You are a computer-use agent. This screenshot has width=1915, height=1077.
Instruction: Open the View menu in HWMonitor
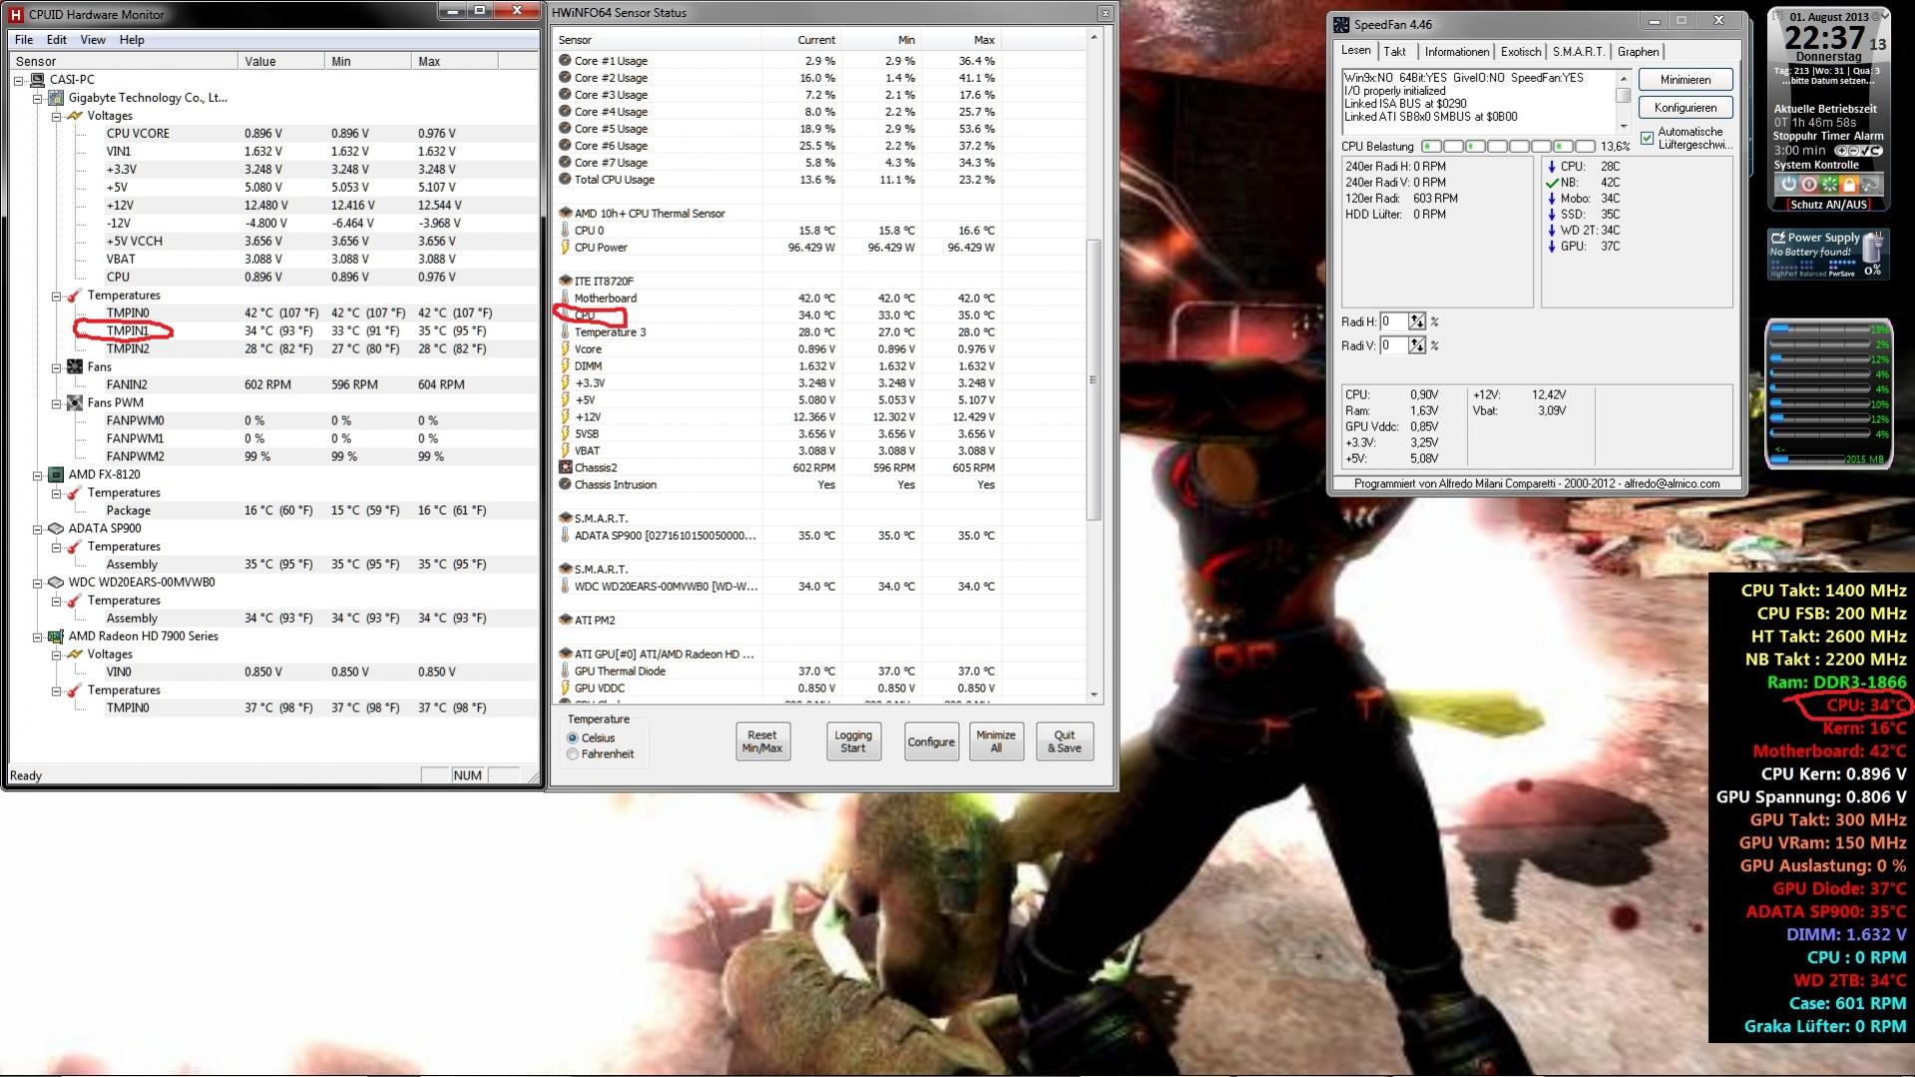pyautogui.click(x=93, y=40)
